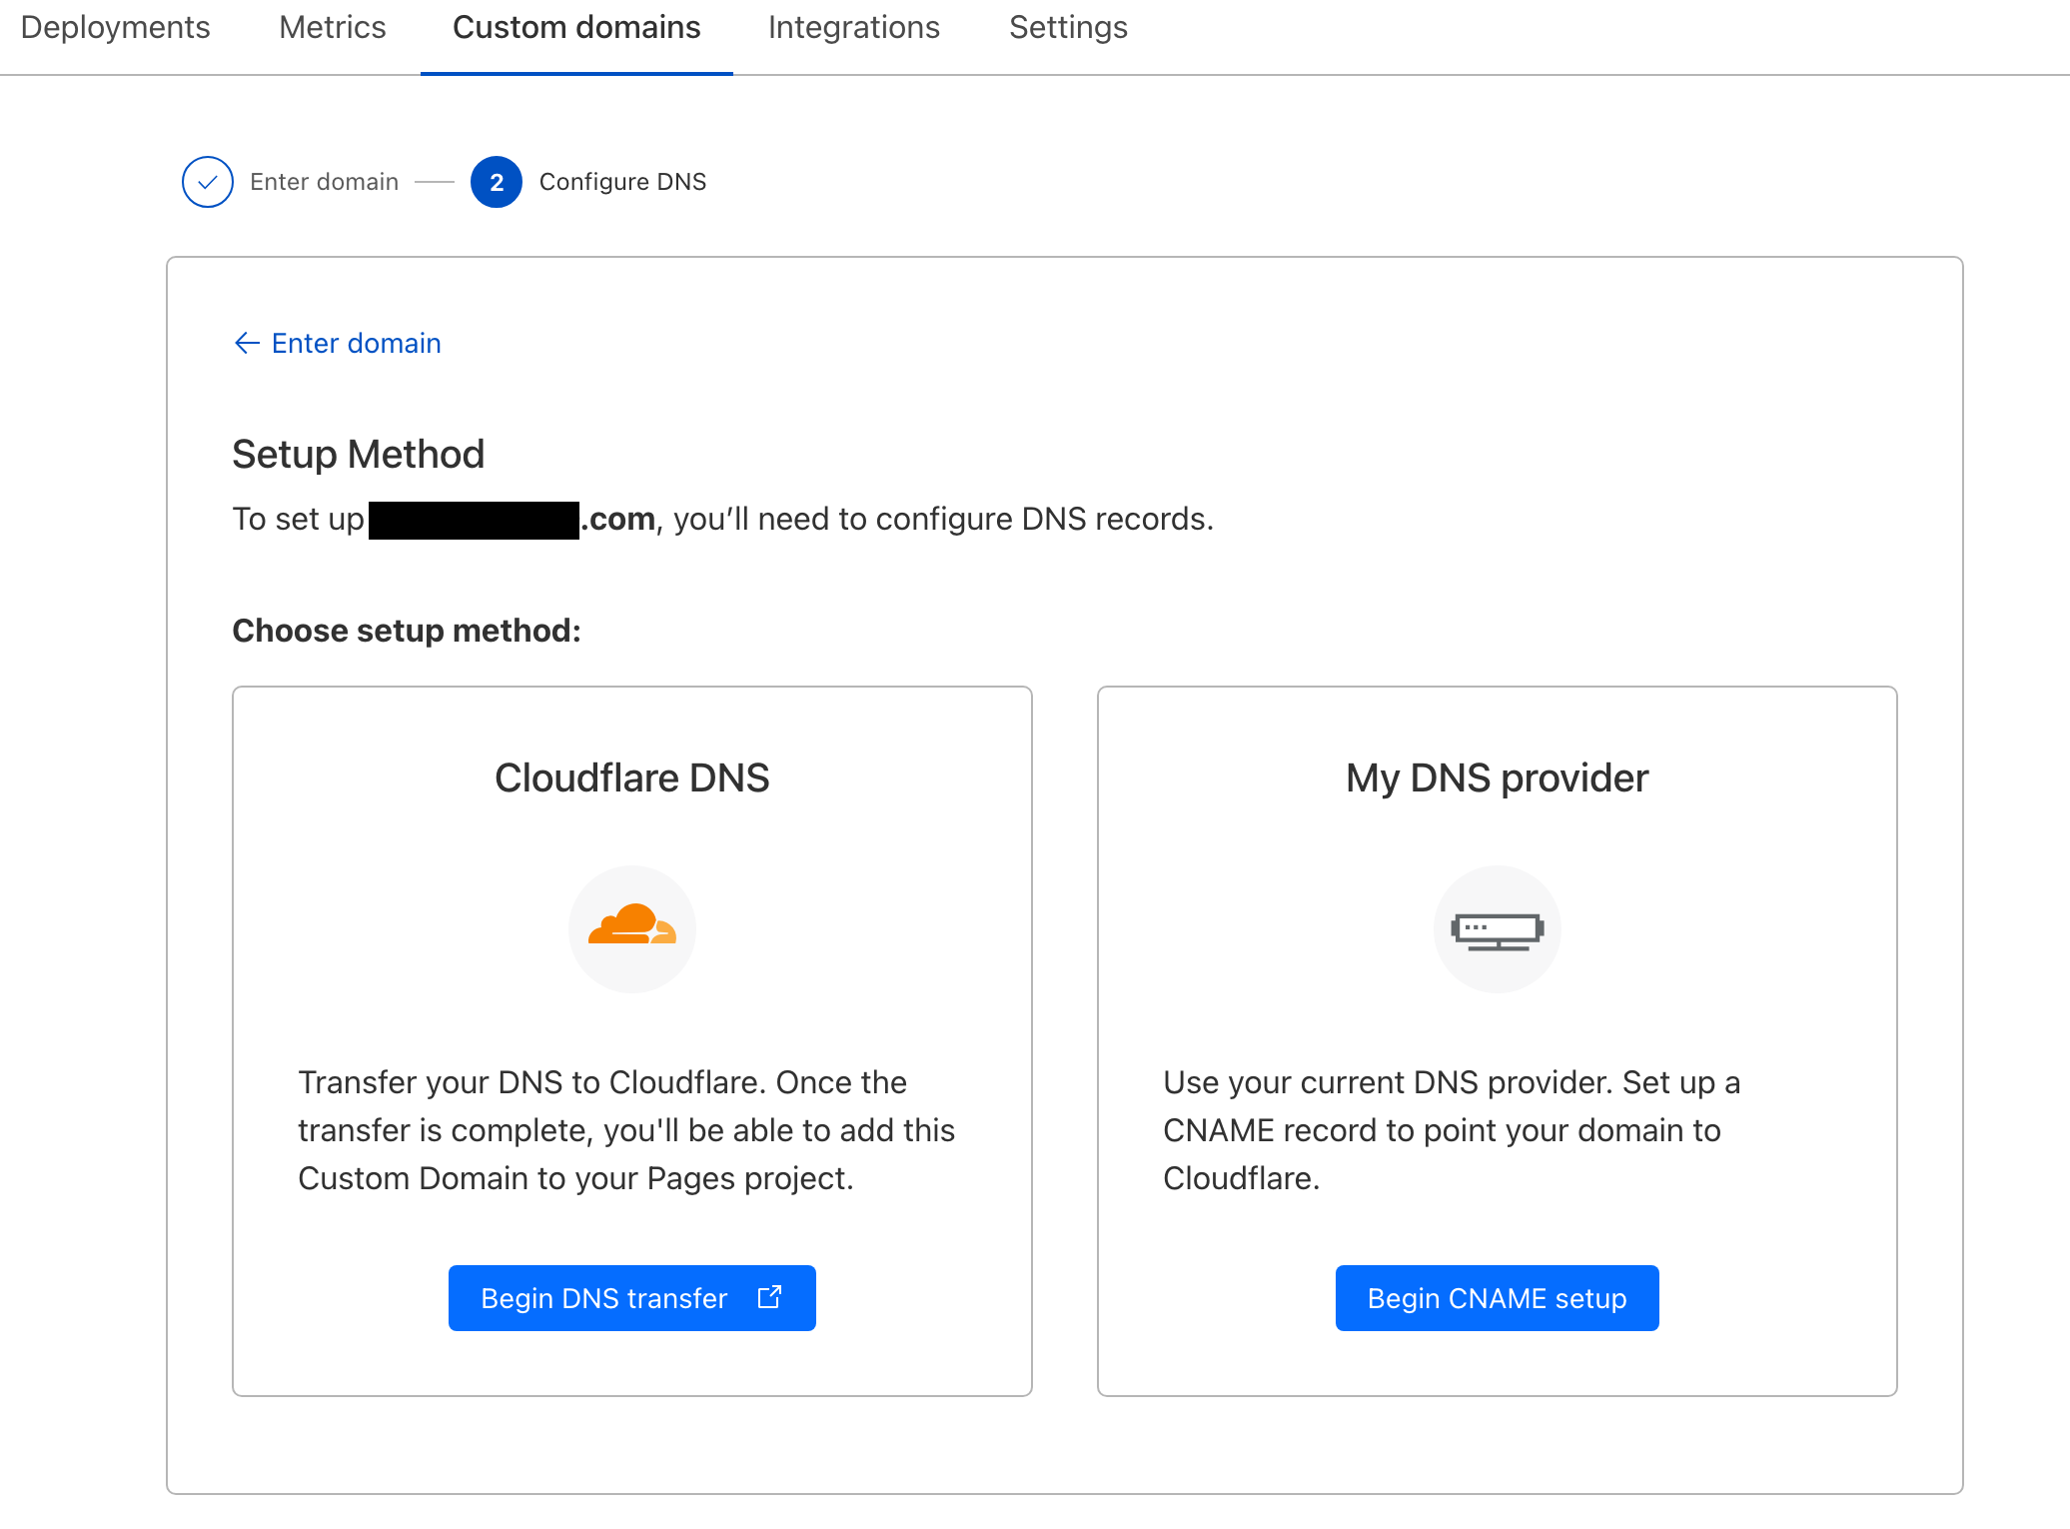Open the Deployments tab
The height and width of the screenshot is (1529, 2070).
click(115, 28)
